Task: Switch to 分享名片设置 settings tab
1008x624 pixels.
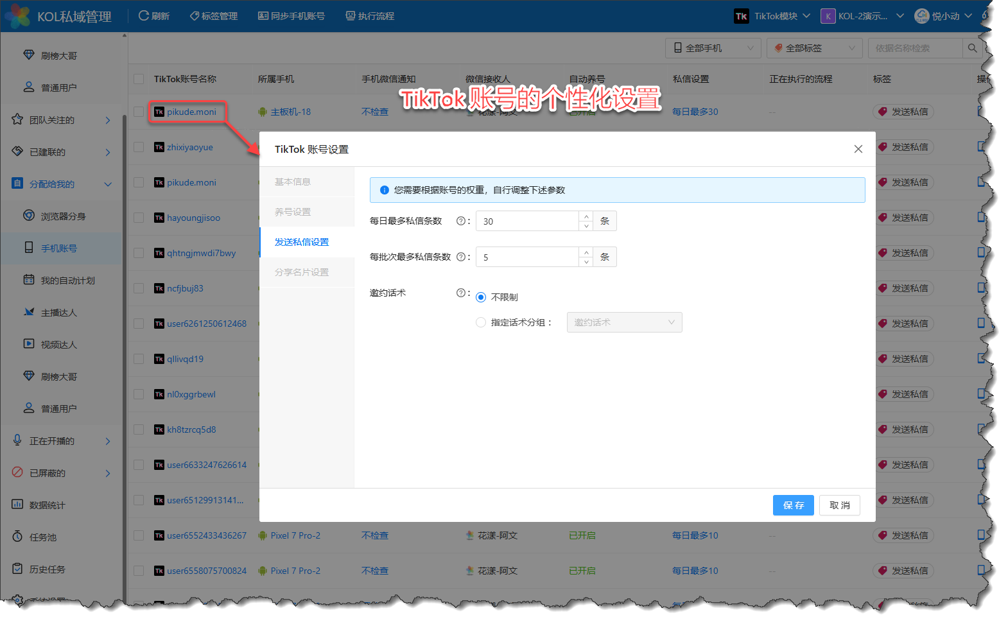Action: pyautogui.click(x=307, y=272)
